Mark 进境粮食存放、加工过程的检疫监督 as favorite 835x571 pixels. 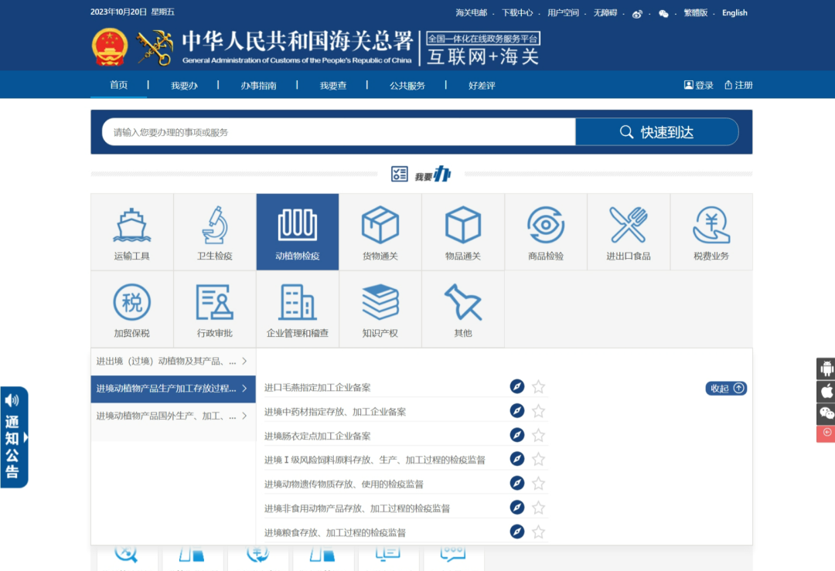tap(539, 532)
